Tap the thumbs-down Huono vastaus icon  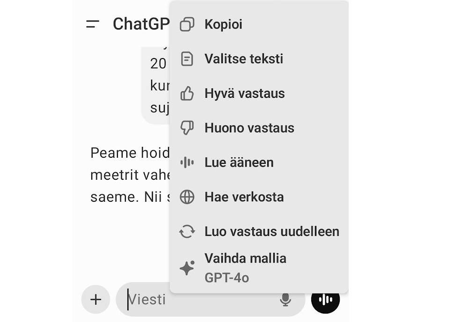(187, 128)
